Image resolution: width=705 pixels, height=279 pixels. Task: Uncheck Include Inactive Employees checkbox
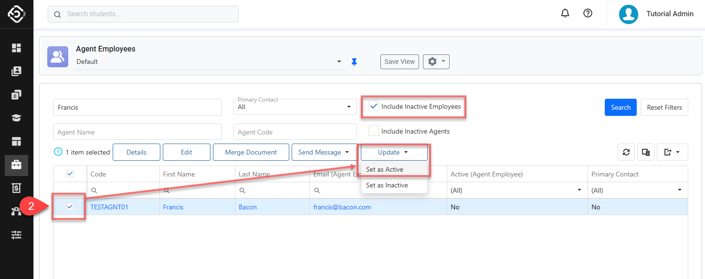pos(374,107)
